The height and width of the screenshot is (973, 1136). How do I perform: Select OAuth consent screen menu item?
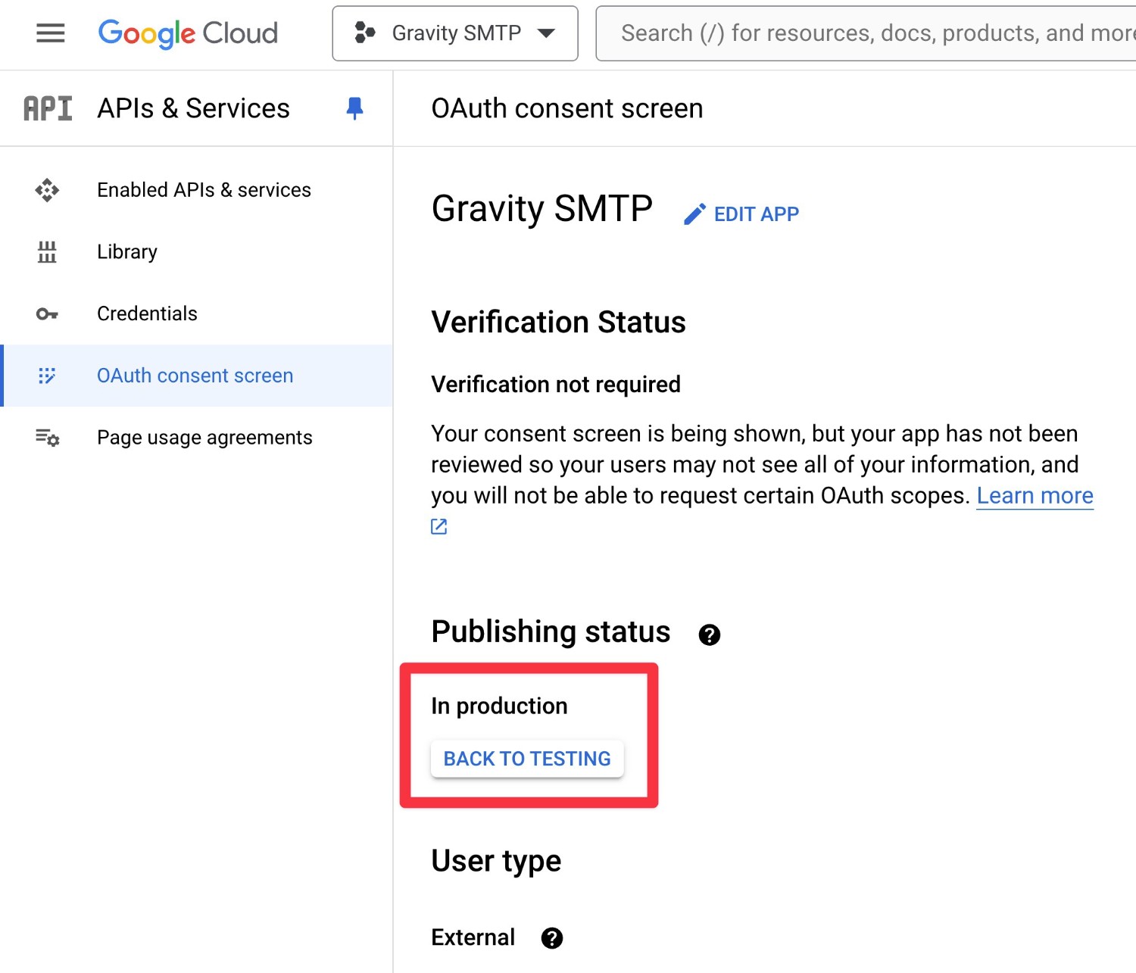click(196, 376)
